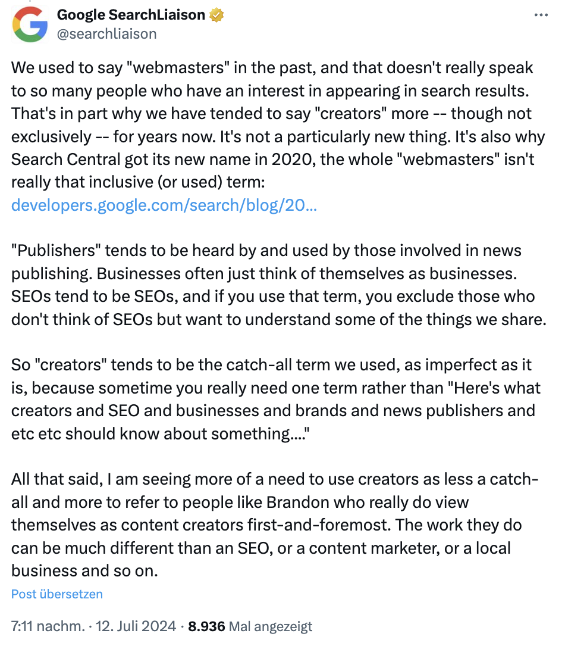Click the Google SearchLiaison display name
Image resolution: width=565 pixels, height=649 pixels.
[130, 14]
